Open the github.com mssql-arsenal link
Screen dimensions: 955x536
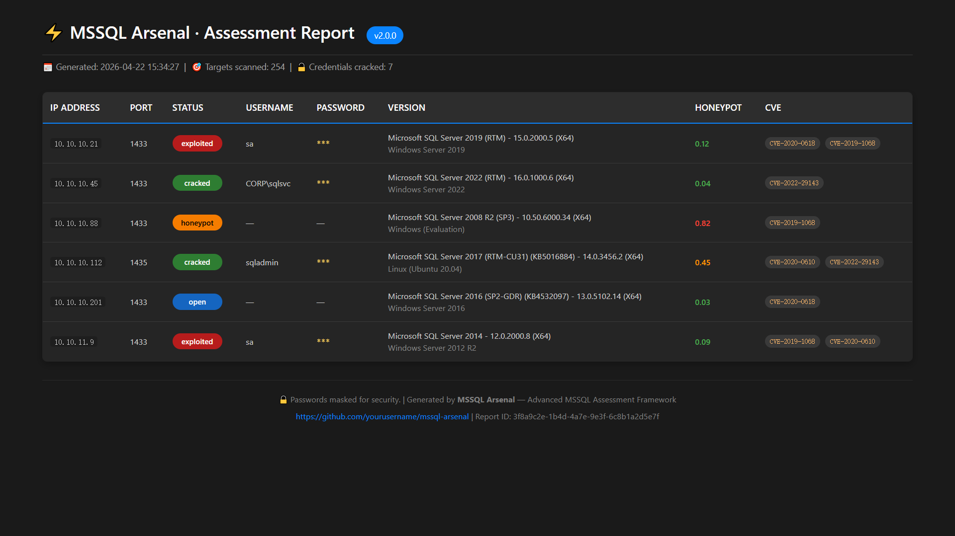point(382,416)
